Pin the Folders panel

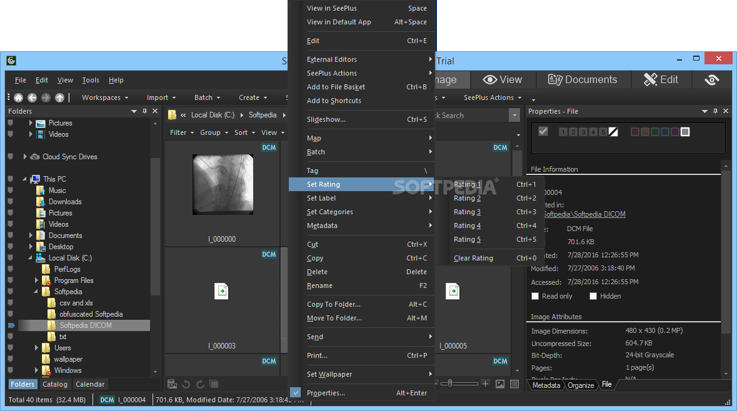pyautogui.click(x=145, y=111)
